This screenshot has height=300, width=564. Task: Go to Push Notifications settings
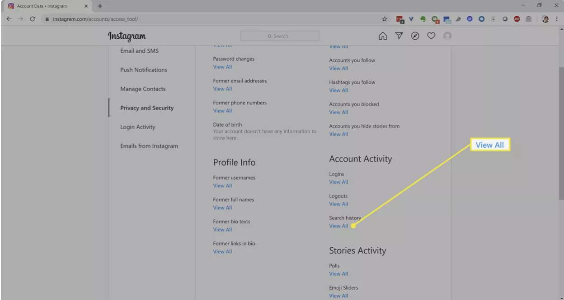pyautogui.click(x=144, y=70)
